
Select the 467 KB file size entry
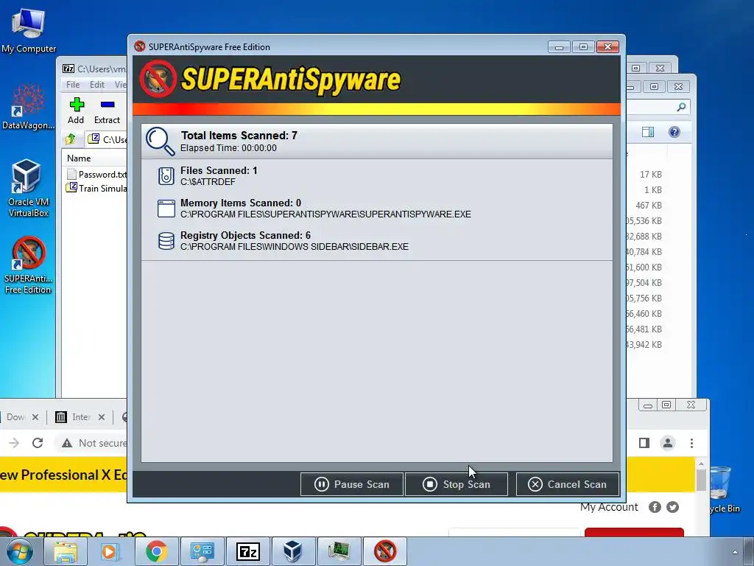pyautogui.click(x=648, y=205)
